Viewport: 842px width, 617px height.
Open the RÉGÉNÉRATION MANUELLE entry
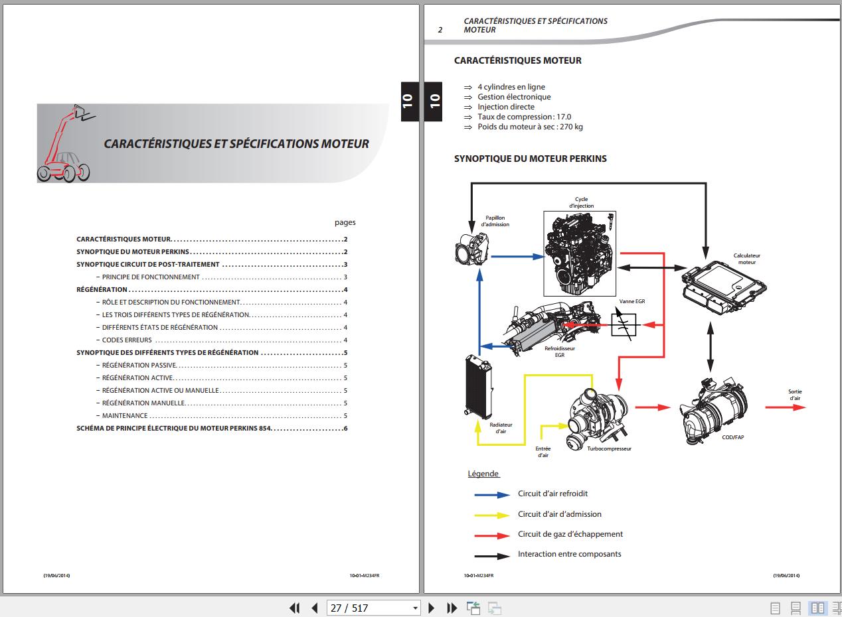click(221, 403)
